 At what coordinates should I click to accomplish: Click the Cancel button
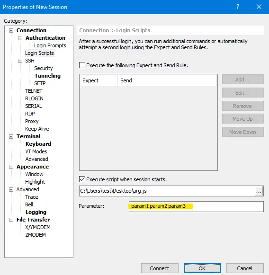[x=245, y=268]
